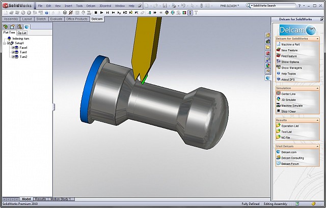The image size is (326, 208).
Task: Click Delcam Forum link
Action: [x=290, y=164]
